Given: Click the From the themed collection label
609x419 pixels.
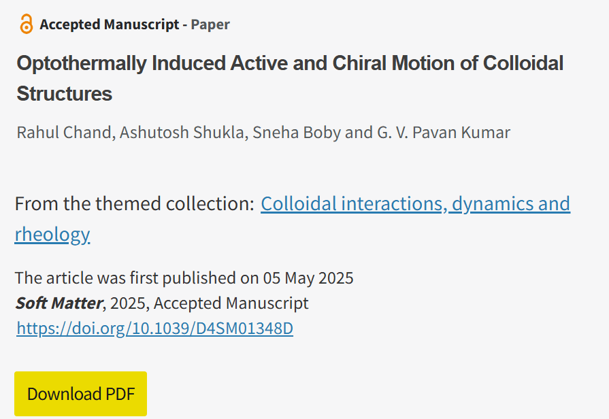Looking at the screenshot, I should (x=134, y=203).
